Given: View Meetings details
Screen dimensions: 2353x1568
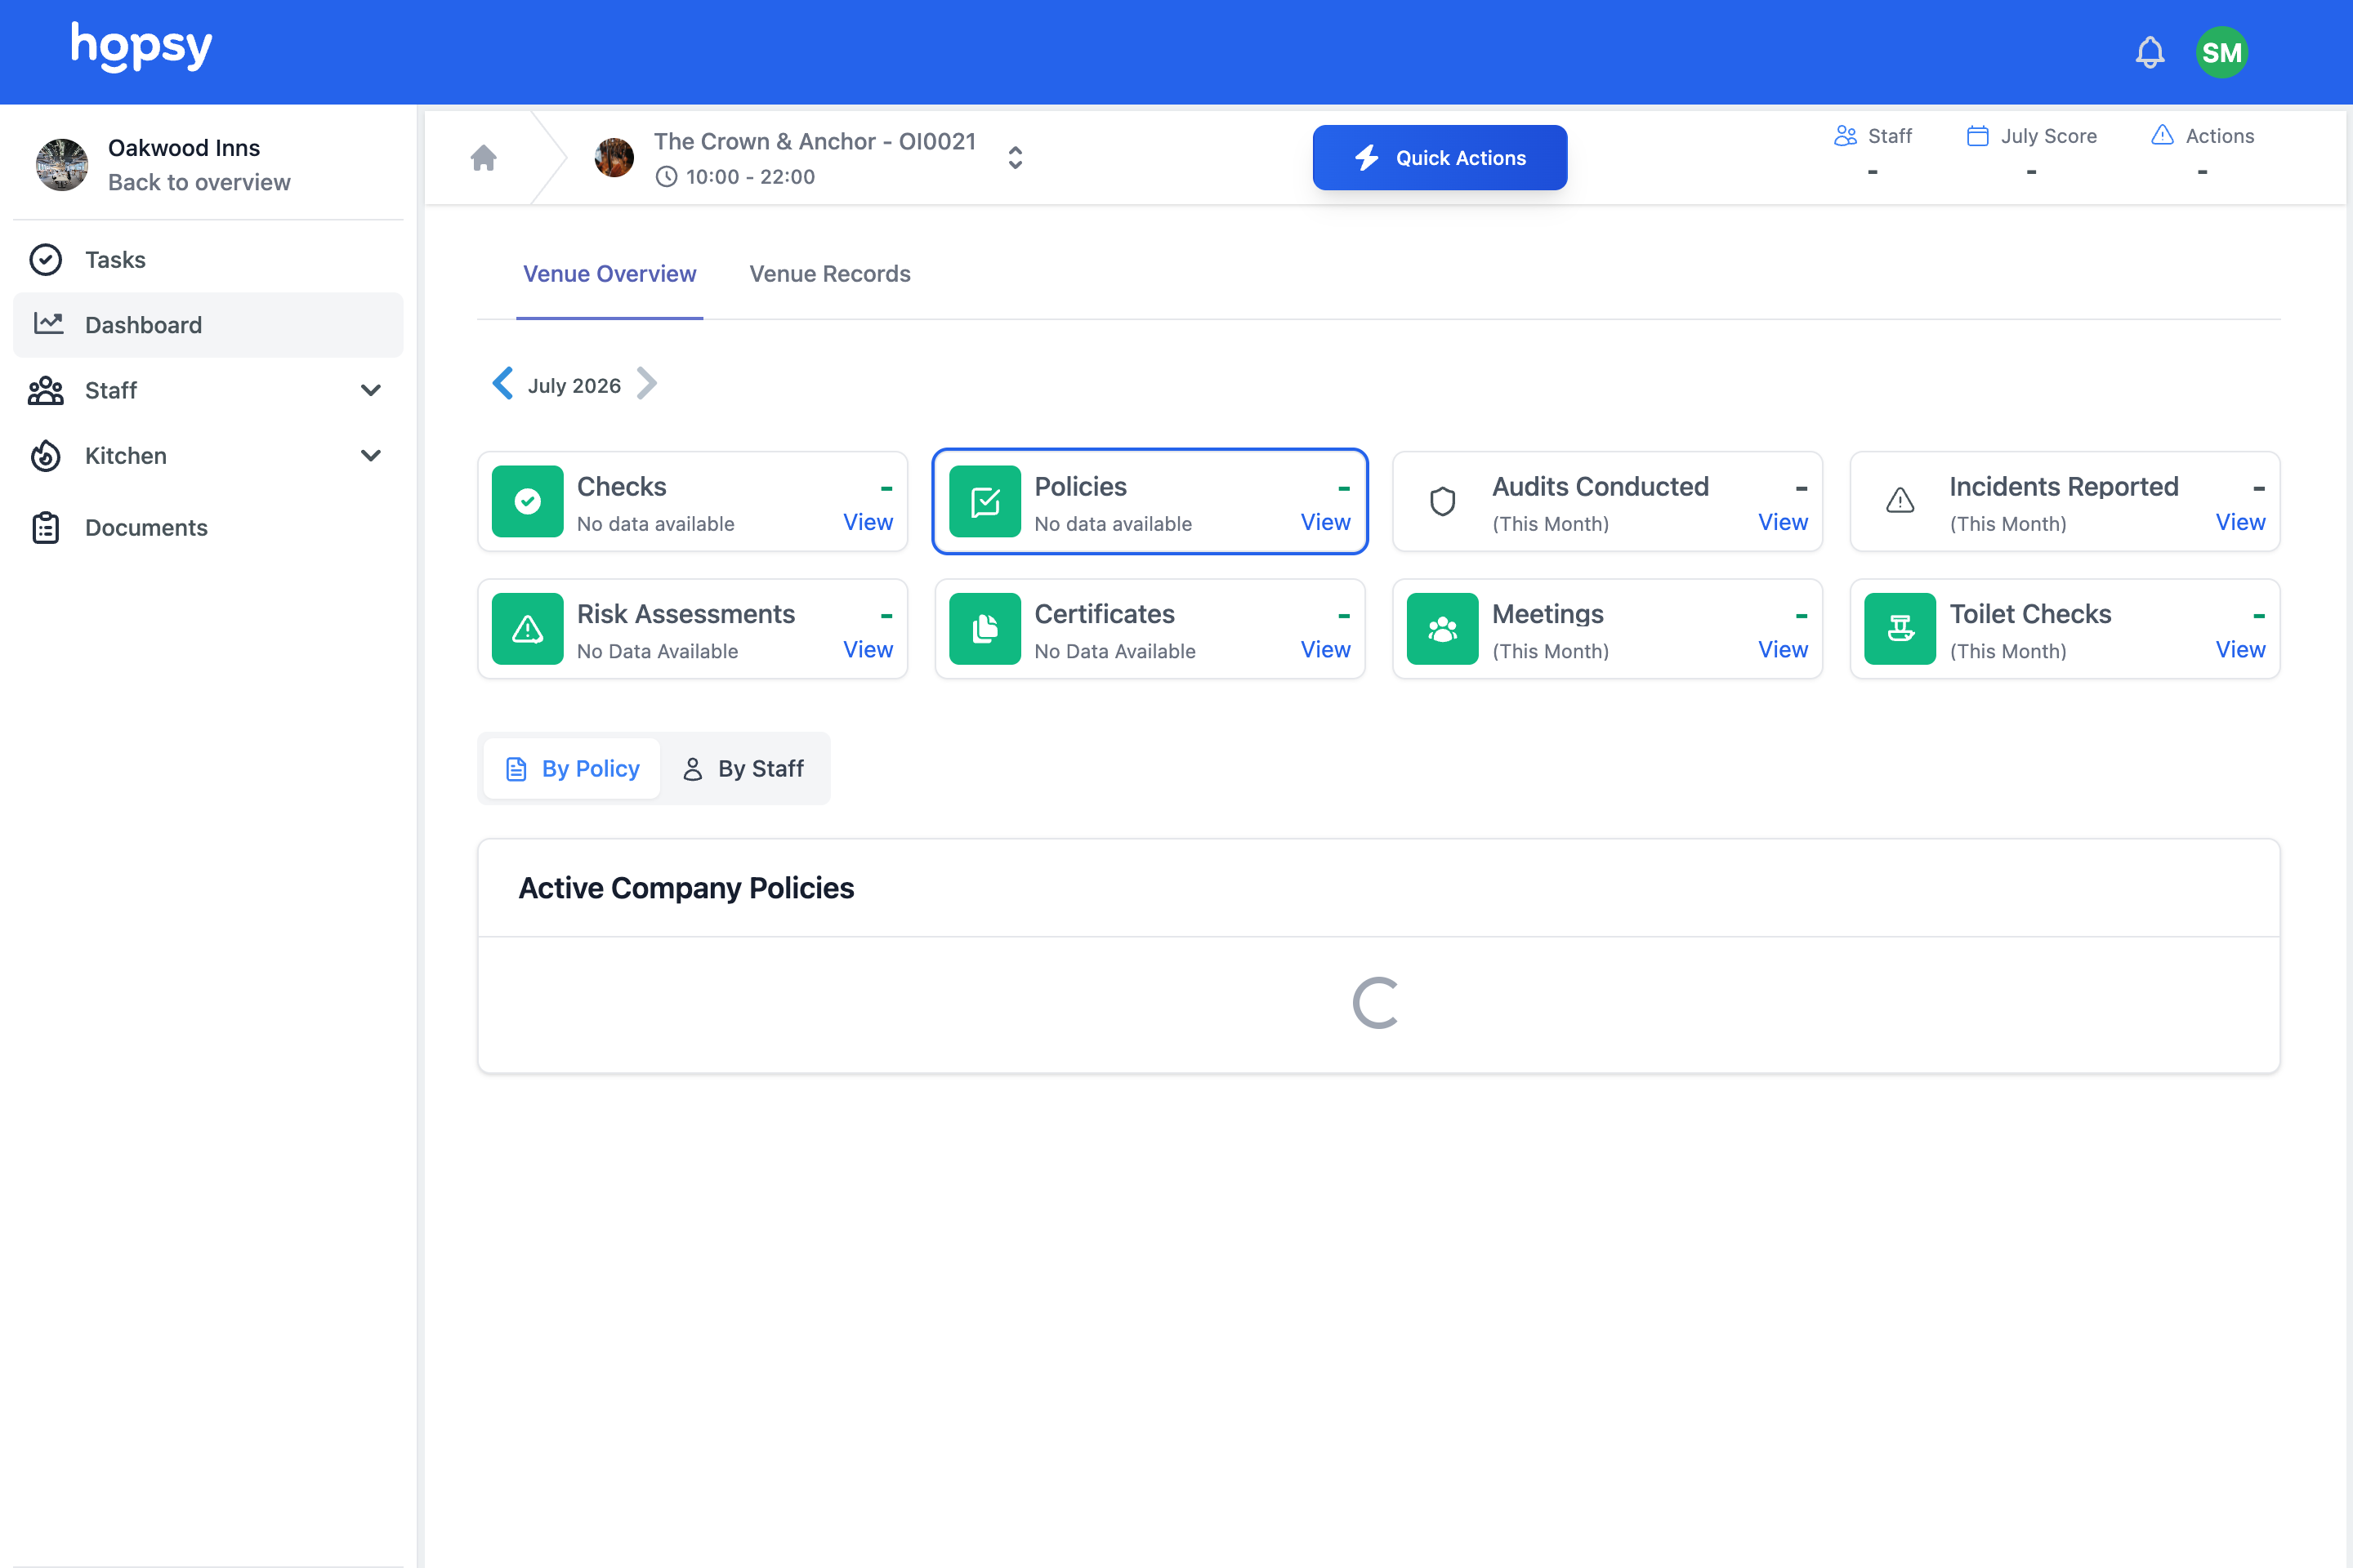Looking at the screenshot, I should tap(1783, 650).
